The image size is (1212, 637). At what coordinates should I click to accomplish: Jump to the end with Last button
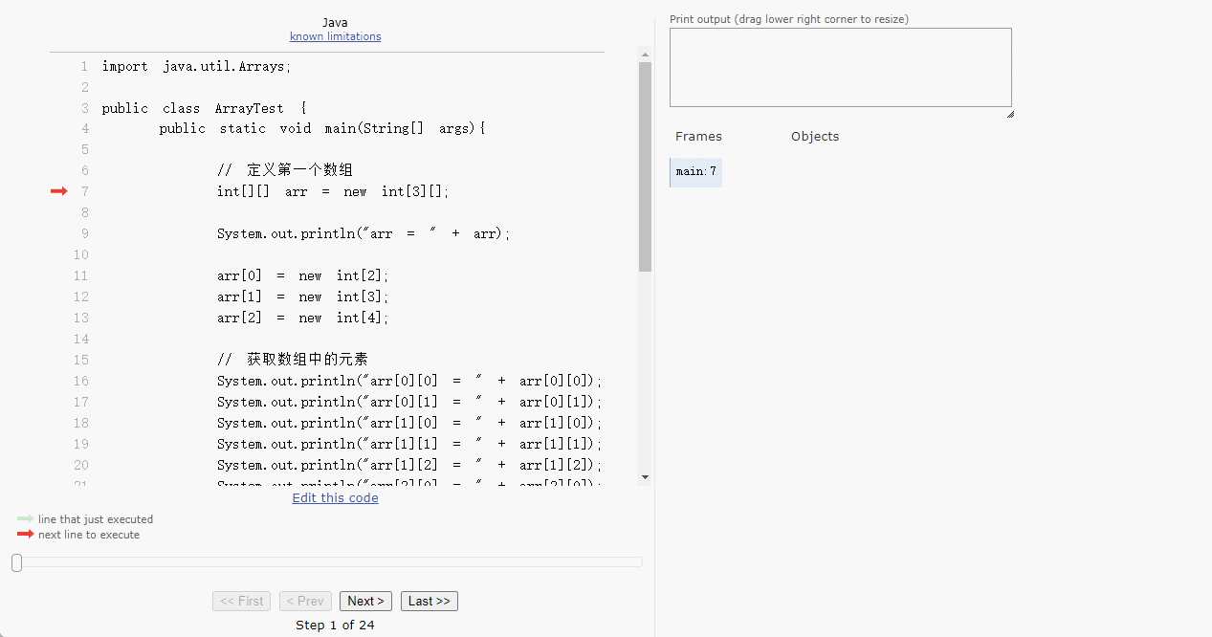[429, 601]
